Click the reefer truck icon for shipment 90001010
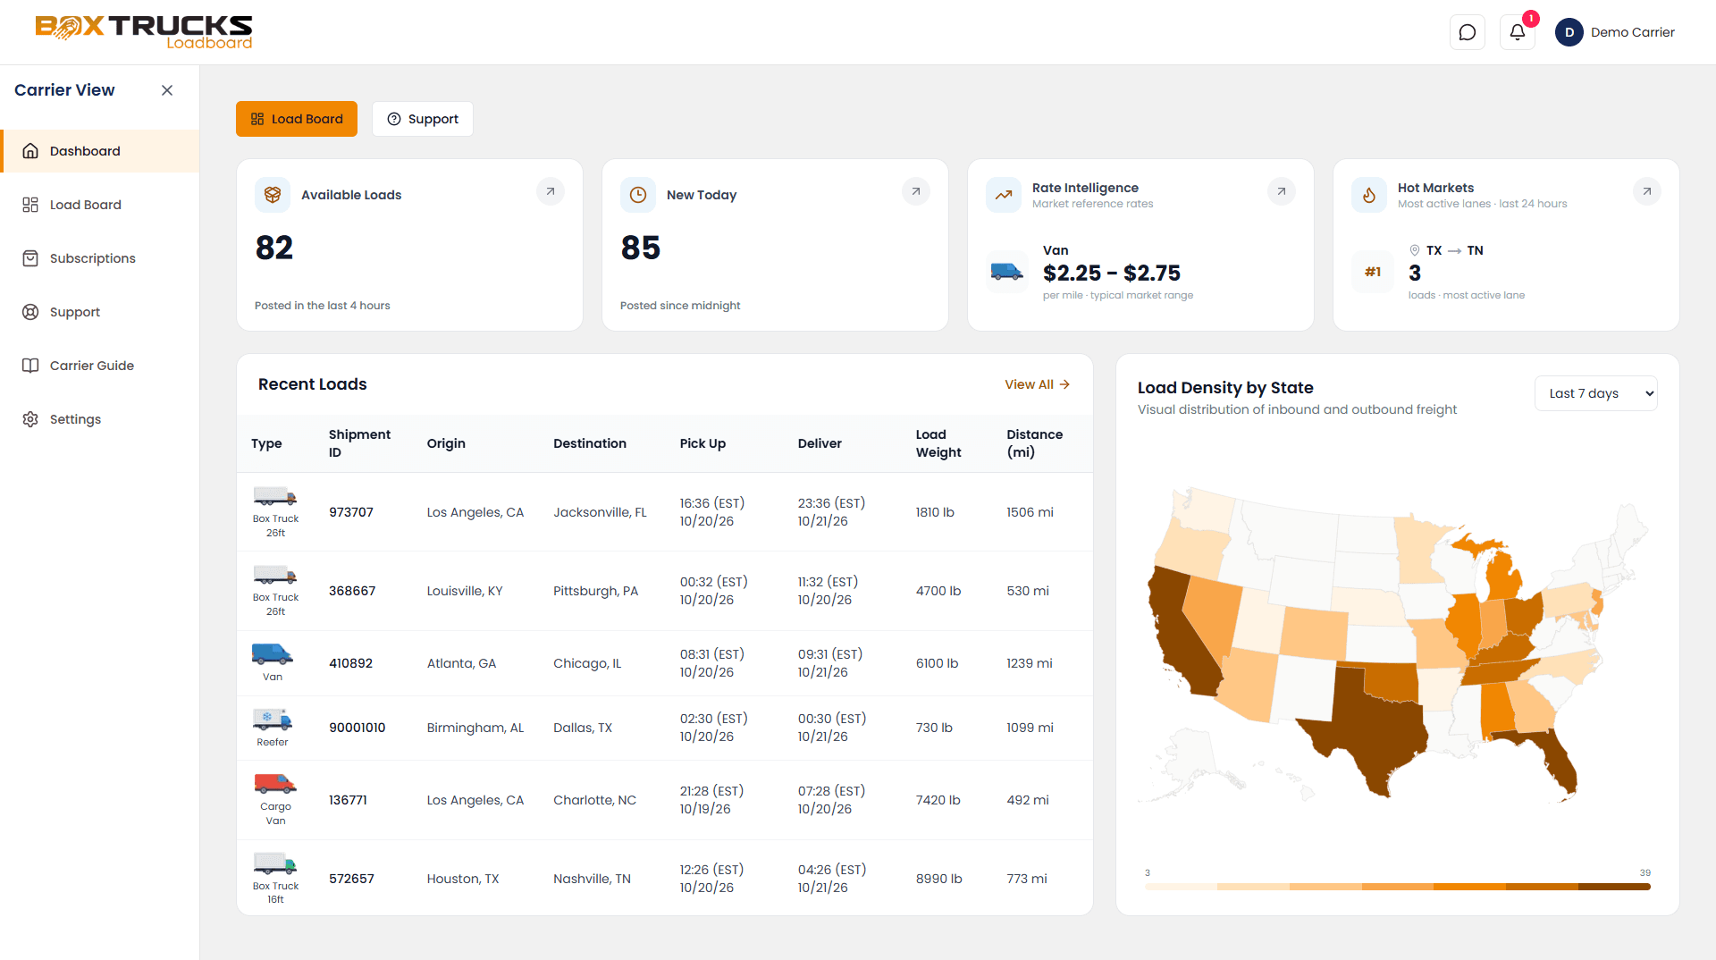 (x=273, y=720)
